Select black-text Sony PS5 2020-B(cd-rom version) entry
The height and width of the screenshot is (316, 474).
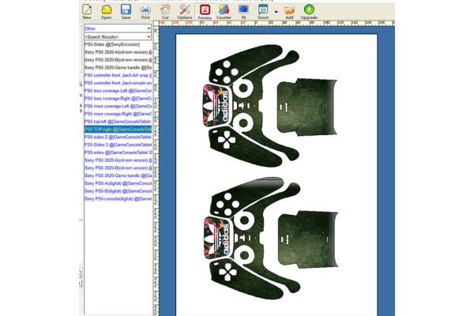coord(118,60)
